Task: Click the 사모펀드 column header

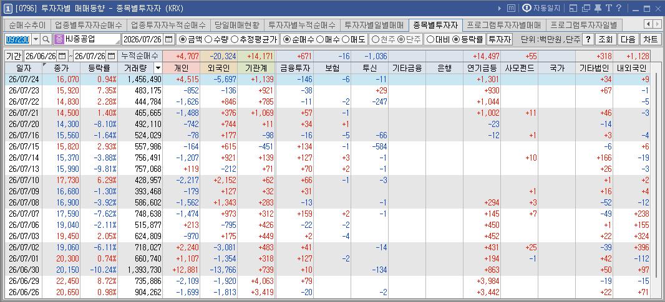Action: click(520, 68)
